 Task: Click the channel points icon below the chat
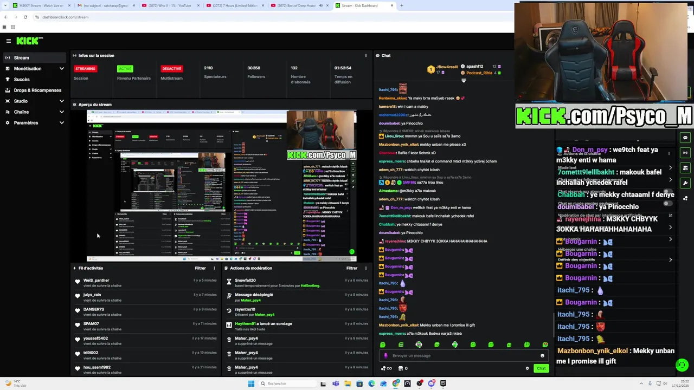(387, 368)
